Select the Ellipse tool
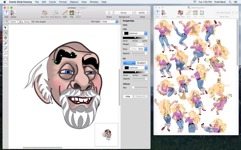241x150 pixels. pos(5,64)
